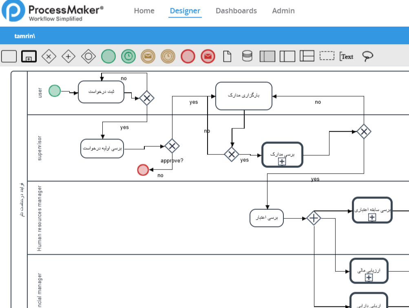Select the red End Event toolbar icon
Viewport: 409px width, 308px height.
(x=188, y=56)
